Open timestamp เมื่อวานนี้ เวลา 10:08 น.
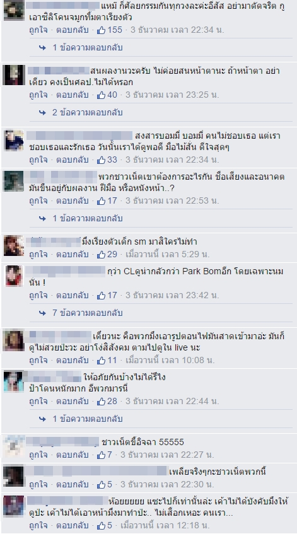 pyautogui.click(x=170, y=361)
